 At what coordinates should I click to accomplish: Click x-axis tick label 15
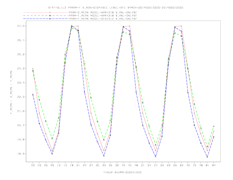point(65,165)
